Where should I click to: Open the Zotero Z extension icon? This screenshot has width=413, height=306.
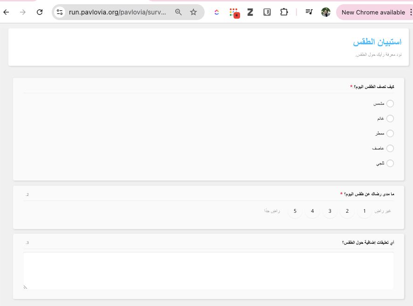coord(250,12)
